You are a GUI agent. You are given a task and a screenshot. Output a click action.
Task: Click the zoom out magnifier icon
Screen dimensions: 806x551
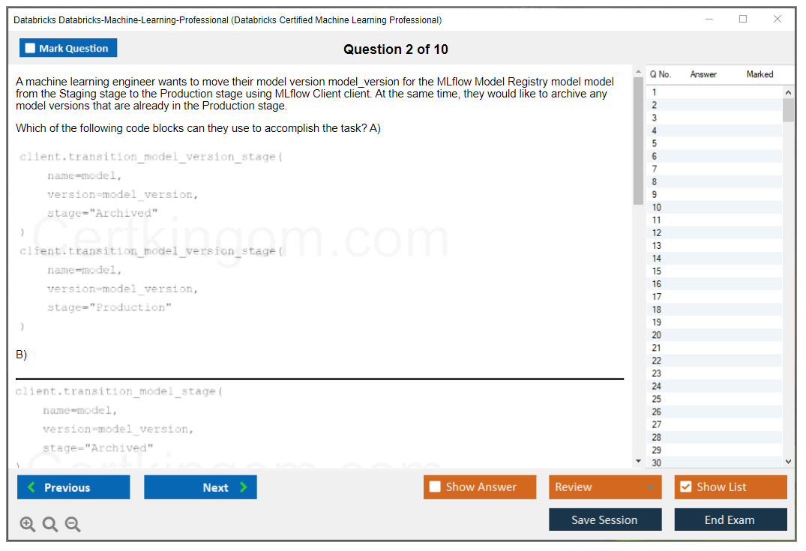(73, 525)
